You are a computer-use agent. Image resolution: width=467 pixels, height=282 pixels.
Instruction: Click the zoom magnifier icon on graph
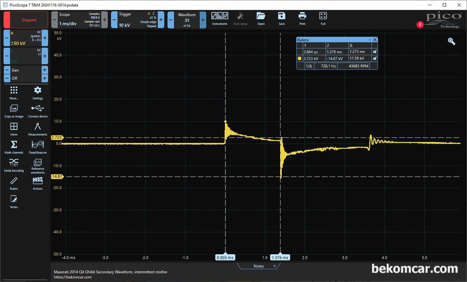(x=452, y=41)
